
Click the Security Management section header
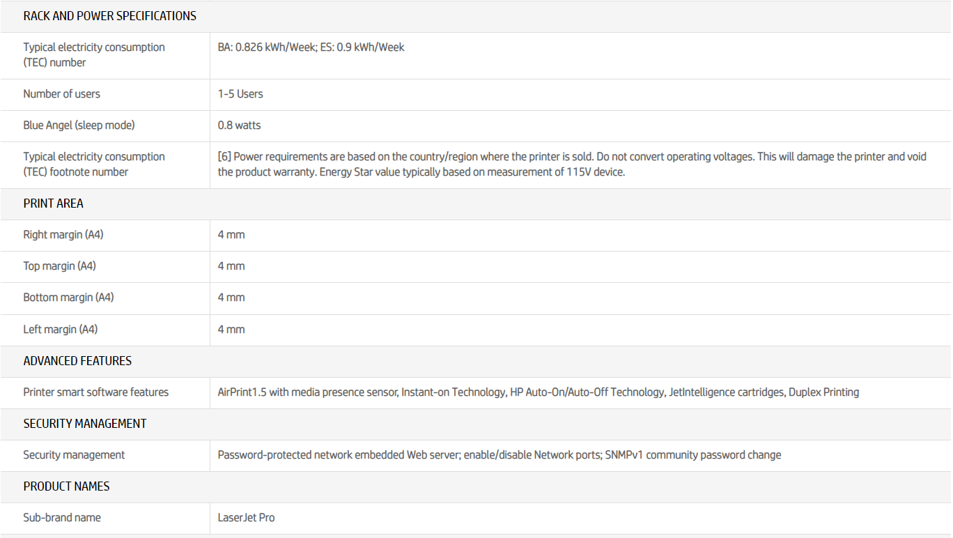coord(84,424)
